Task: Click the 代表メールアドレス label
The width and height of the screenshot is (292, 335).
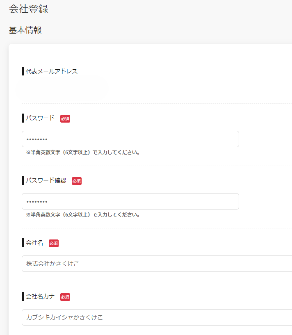Action: pos(52,71)
